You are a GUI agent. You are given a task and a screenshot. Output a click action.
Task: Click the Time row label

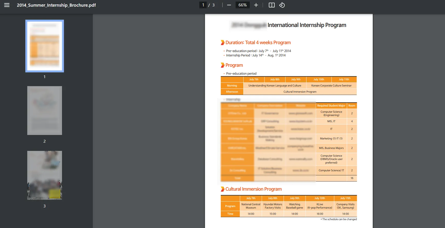pyautogui.click(x=230, y=214)
